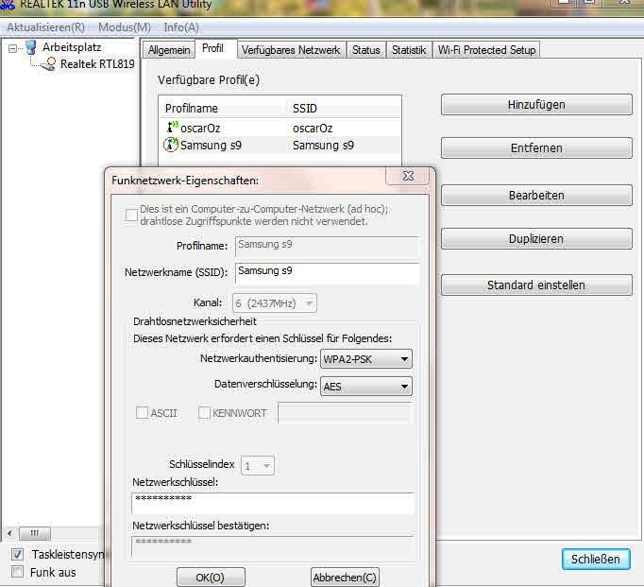Click the Netzwerkschlüssel password field
Image resolution: width=644 pixels, height=587 pixels.
point(273,503)
